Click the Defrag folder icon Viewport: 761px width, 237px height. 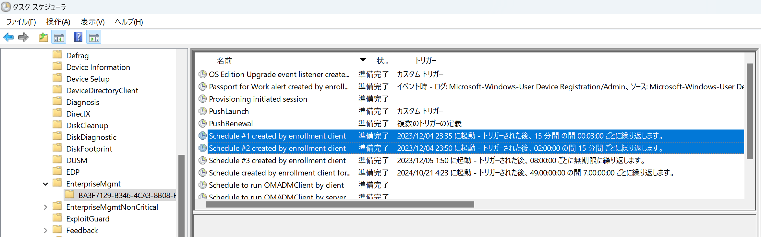[57, 54]
